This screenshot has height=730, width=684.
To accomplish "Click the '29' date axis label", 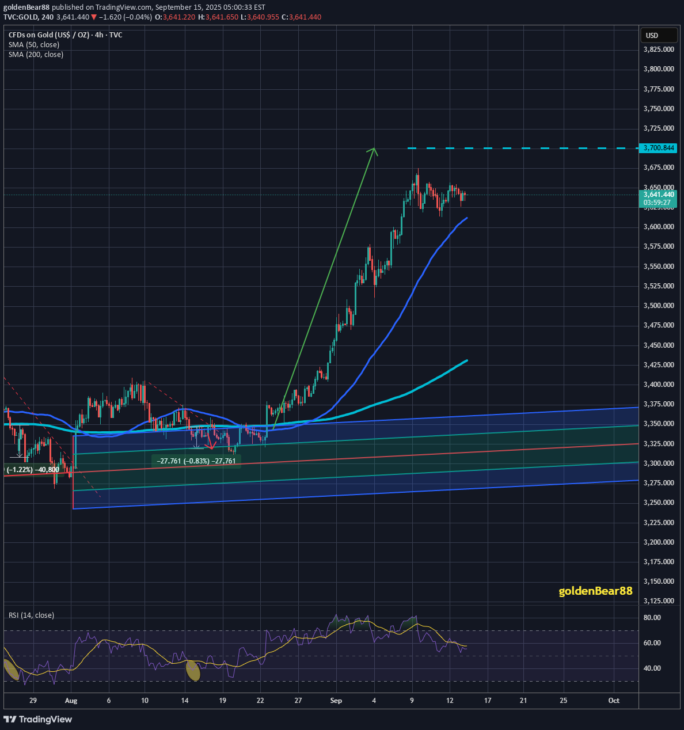I will (33, 701).
